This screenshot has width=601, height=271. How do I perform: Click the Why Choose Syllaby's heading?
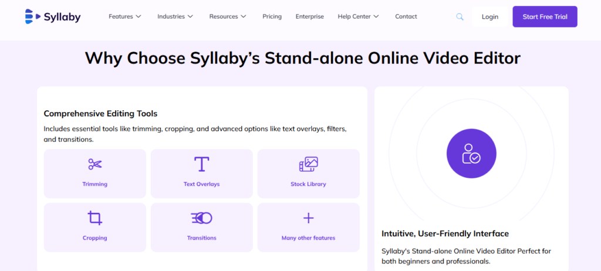[302, 58]
